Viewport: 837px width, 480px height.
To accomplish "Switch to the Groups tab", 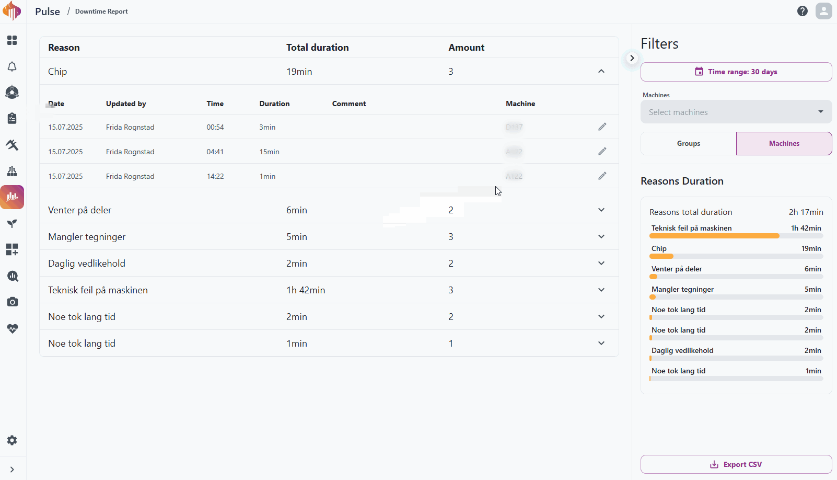I will (x=688, y=144).
